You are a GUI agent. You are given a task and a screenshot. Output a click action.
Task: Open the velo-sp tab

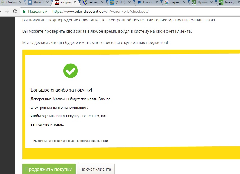coord(92,3)
